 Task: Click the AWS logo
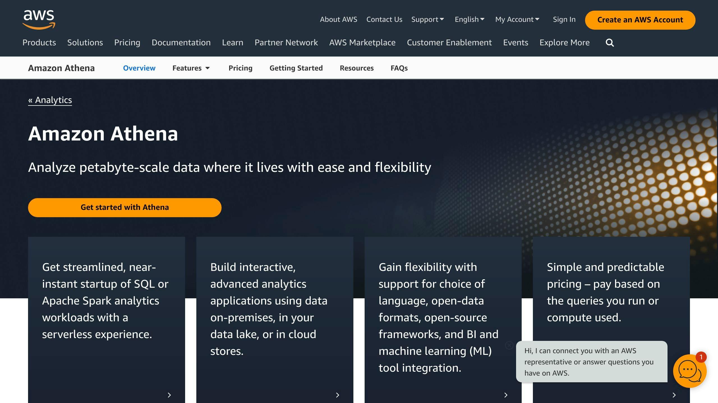point(39,20)
